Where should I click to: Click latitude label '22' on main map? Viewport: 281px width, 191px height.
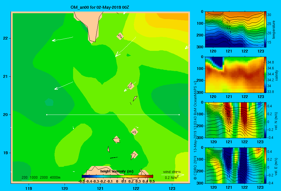click(5, 38)
